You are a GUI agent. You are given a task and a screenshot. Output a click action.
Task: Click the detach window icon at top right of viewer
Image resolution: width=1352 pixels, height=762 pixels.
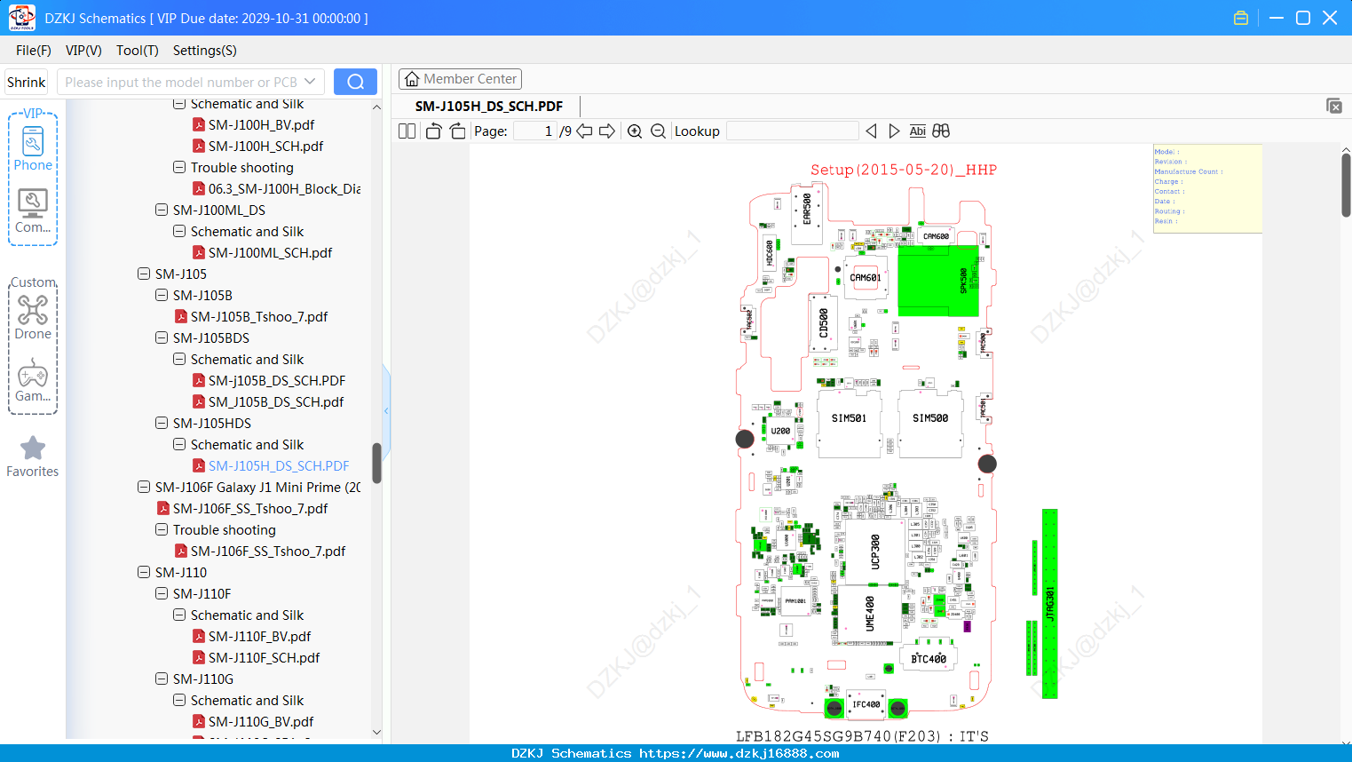(x=1334, y=106)
